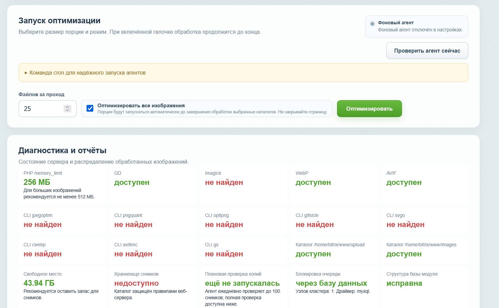Select the Фоновый агент status panel

(x=417, y=26)
